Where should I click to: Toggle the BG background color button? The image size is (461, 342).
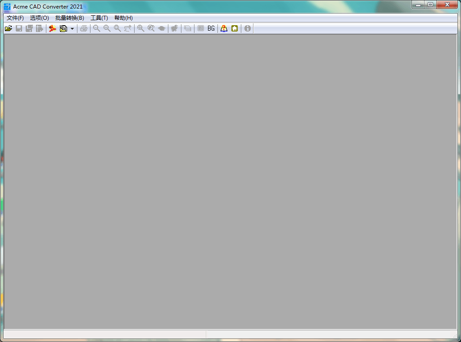click(x=211, y=28)
